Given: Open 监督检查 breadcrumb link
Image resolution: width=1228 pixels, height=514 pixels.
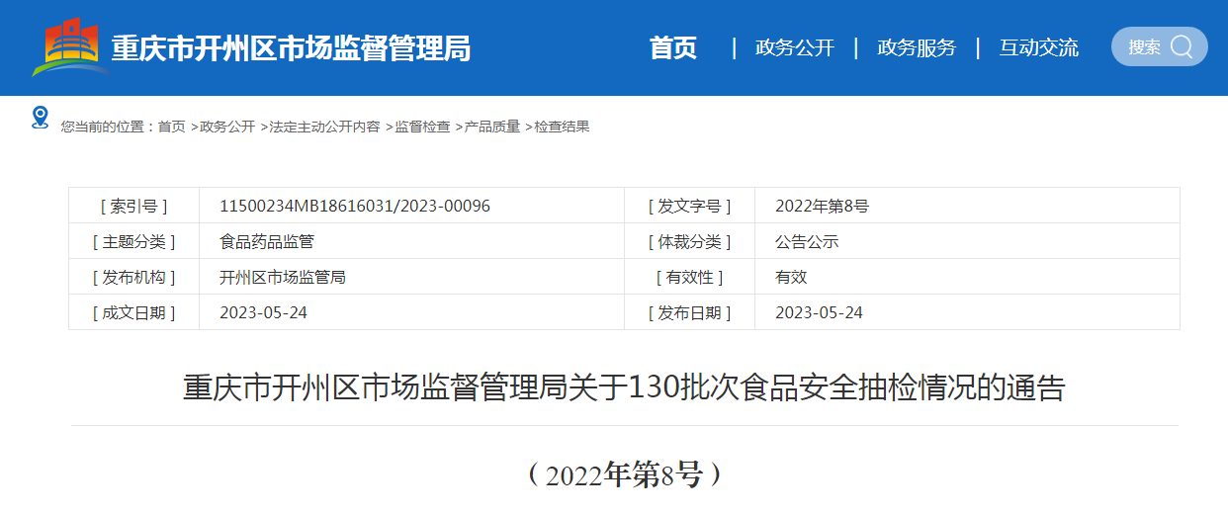Looking at the screenshot, I should pos(422,127).
